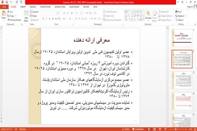
Task: Clear all formatting icon
Action: pos(72,13)
